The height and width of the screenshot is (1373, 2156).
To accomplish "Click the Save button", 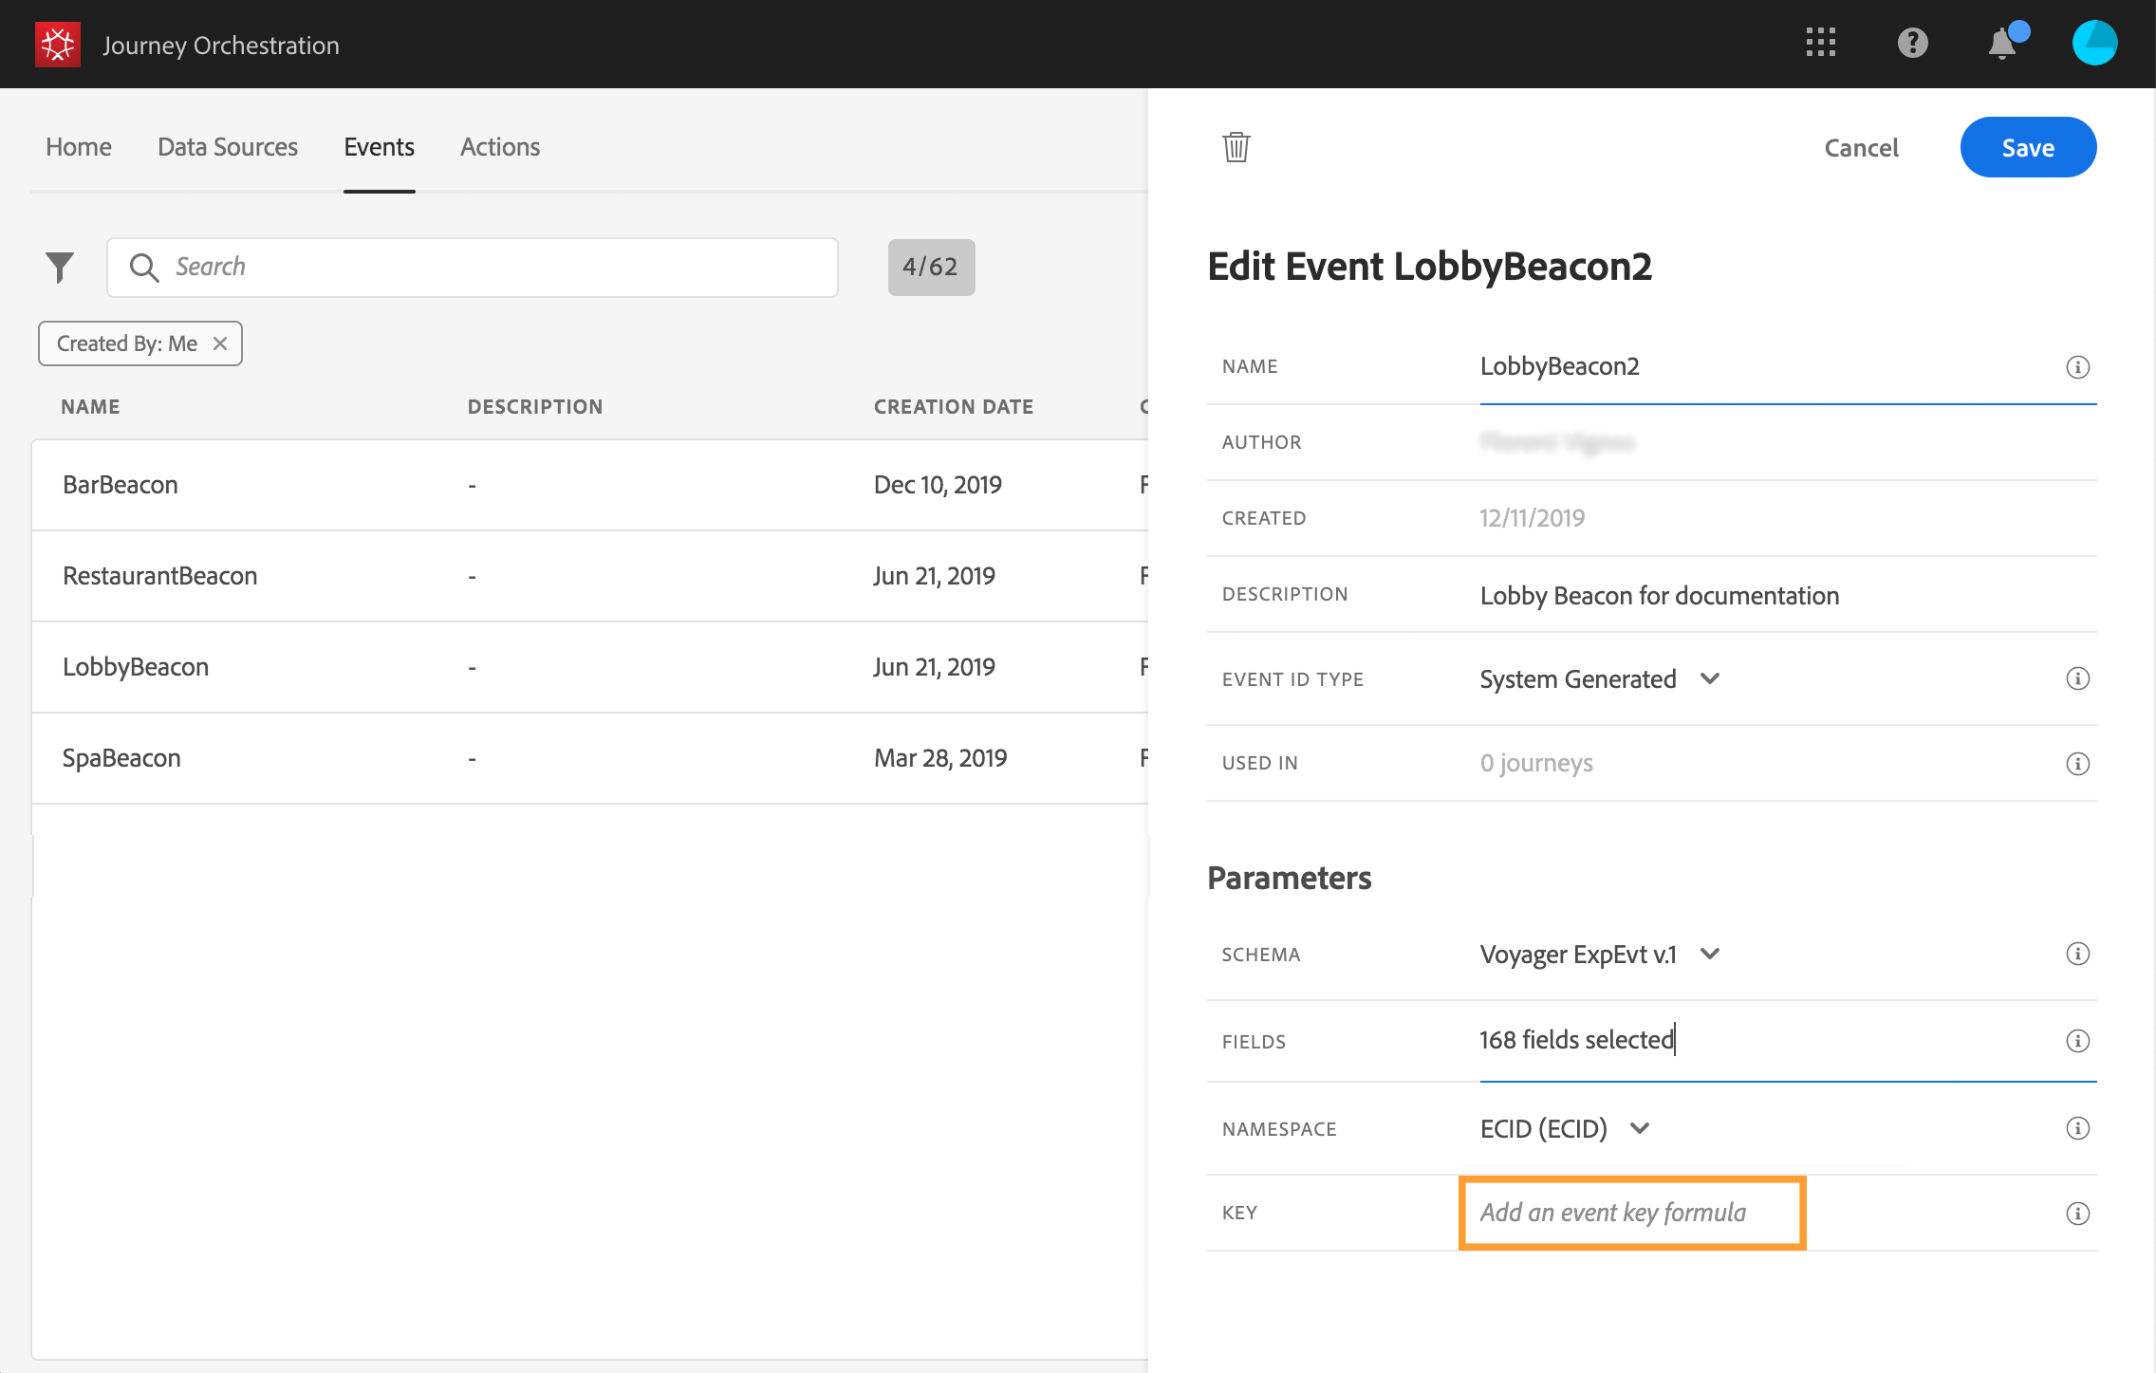I will tap(2028, 147).
